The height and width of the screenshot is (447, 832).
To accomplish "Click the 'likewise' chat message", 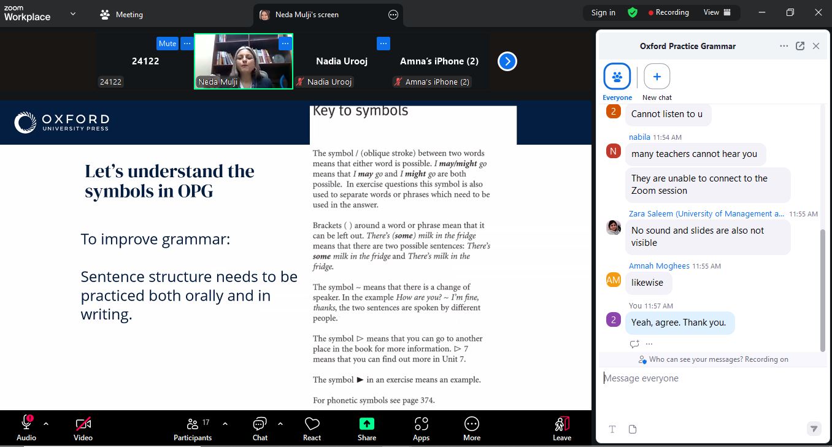I will point(648,283).
